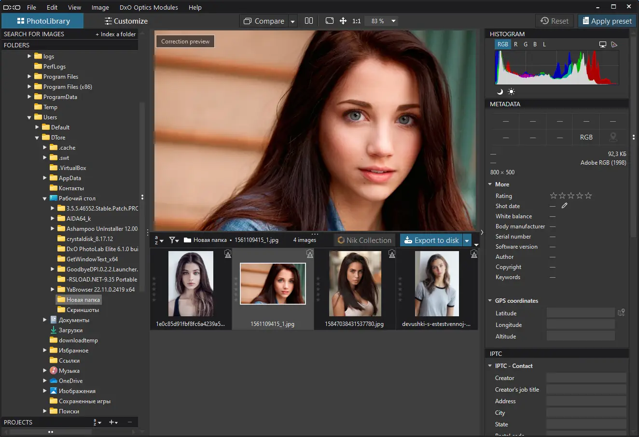Open the filter icon in the filmstrip

(171, 240)
